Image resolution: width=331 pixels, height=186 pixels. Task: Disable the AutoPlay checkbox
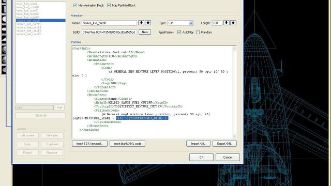coord(179,32)
